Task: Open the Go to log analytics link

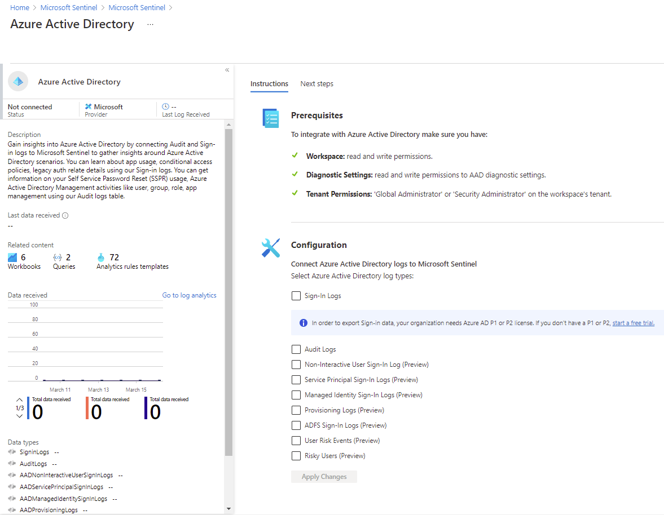Action: pos(190,295)
